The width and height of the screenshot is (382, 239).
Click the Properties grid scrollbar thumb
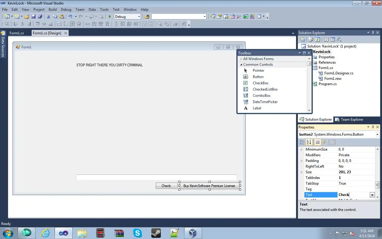(x=377, y=185)
